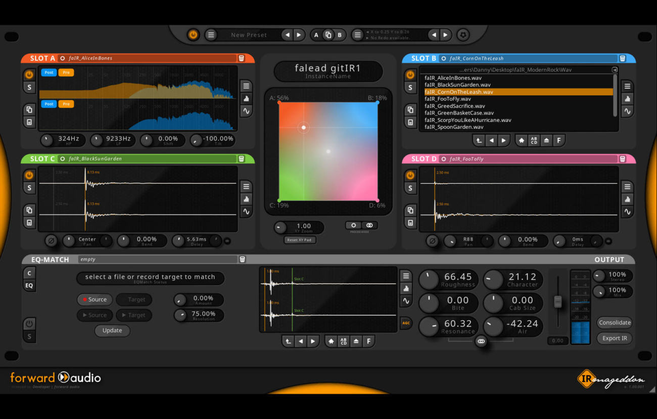The height and width of the screenshot is (419, 657).
Task: Toggle the main plugin power button
Action: (193, 35)
